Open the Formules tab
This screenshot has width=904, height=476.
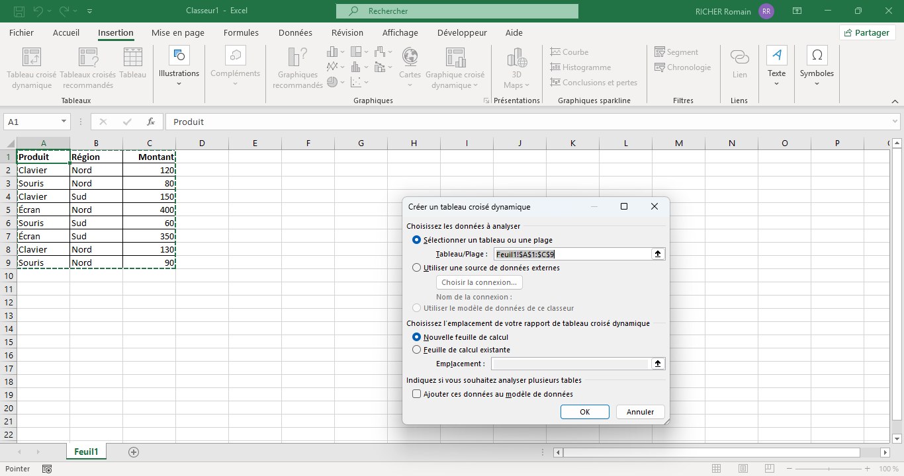[241, 32]
